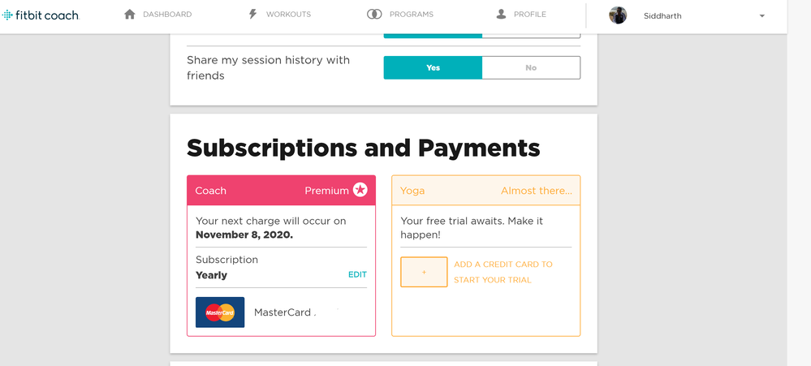Screen dimensions: 811x366
Task: Edit the Yearly subscription
Action: [357, 274]
